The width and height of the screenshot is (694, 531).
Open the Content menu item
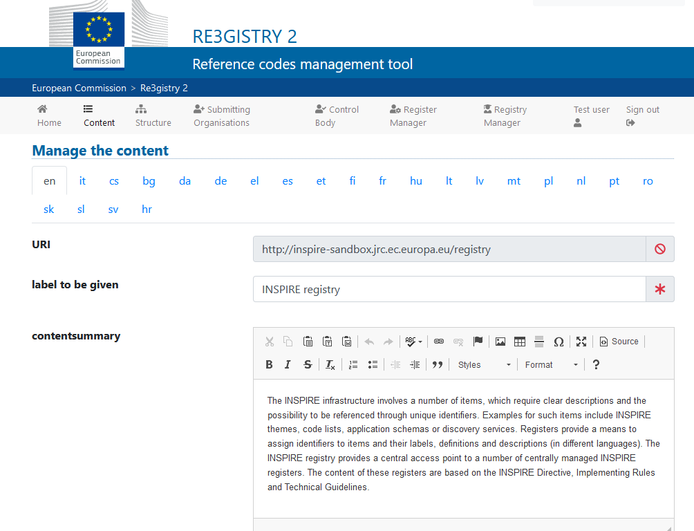coord(99,115)
